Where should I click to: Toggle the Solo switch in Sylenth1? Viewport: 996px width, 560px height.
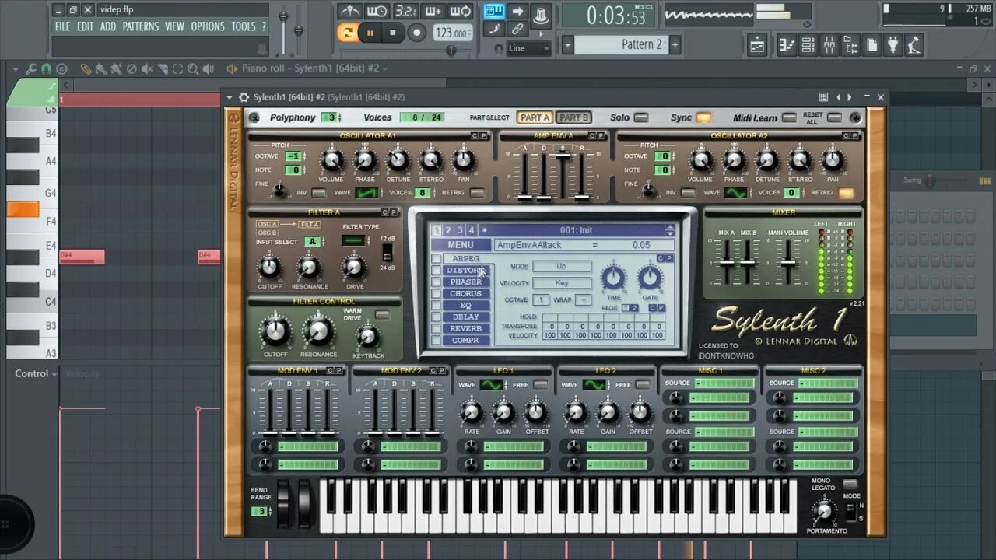(641, 117)
